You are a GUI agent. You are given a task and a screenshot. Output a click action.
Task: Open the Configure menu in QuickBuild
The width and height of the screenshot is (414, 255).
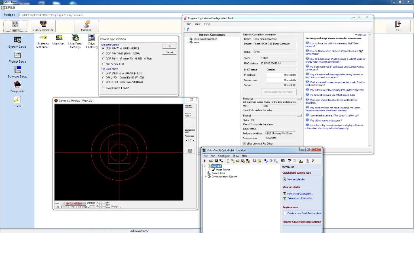click(224, 156)
